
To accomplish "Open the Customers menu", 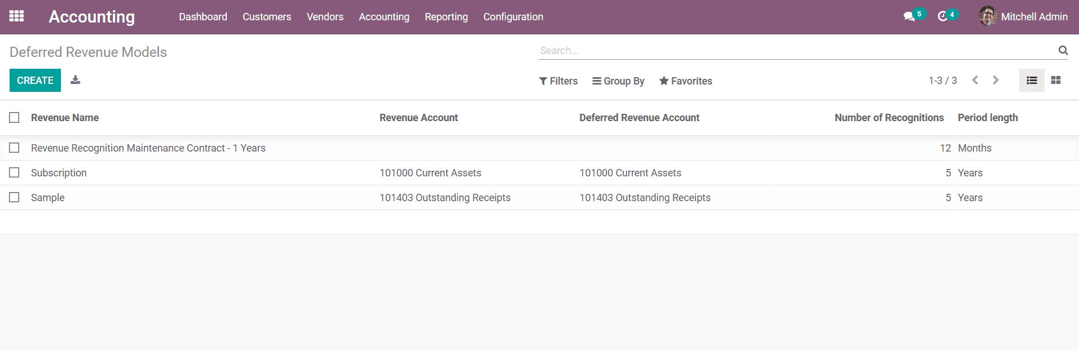I will [267, 17].
